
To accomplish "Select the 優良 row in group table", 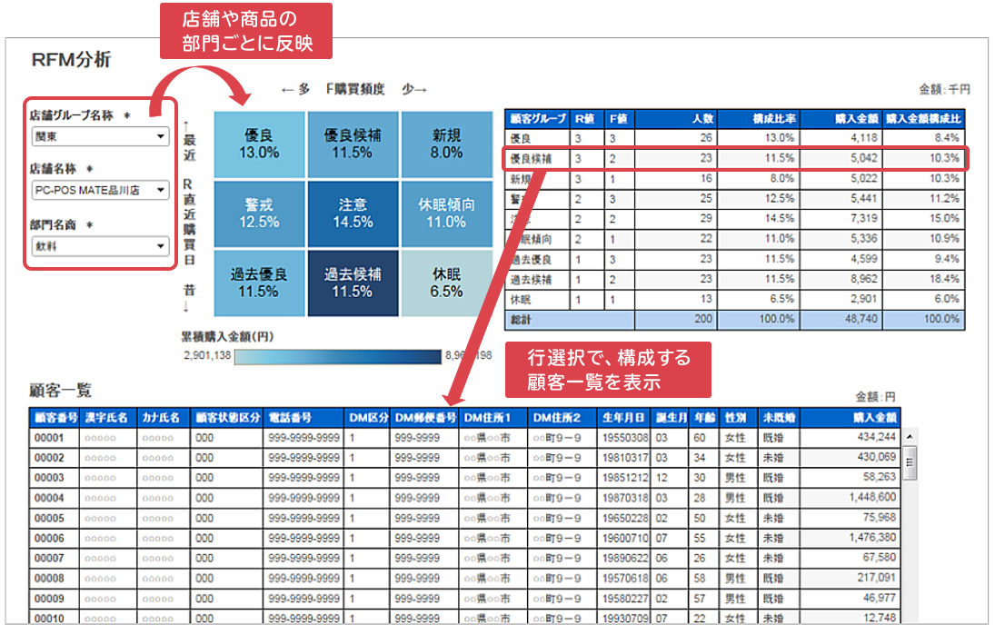I will coord(735,138).
